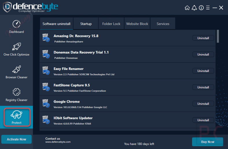Open the hamburger menu icon
228x149 pixels.
tap(208, 8)
